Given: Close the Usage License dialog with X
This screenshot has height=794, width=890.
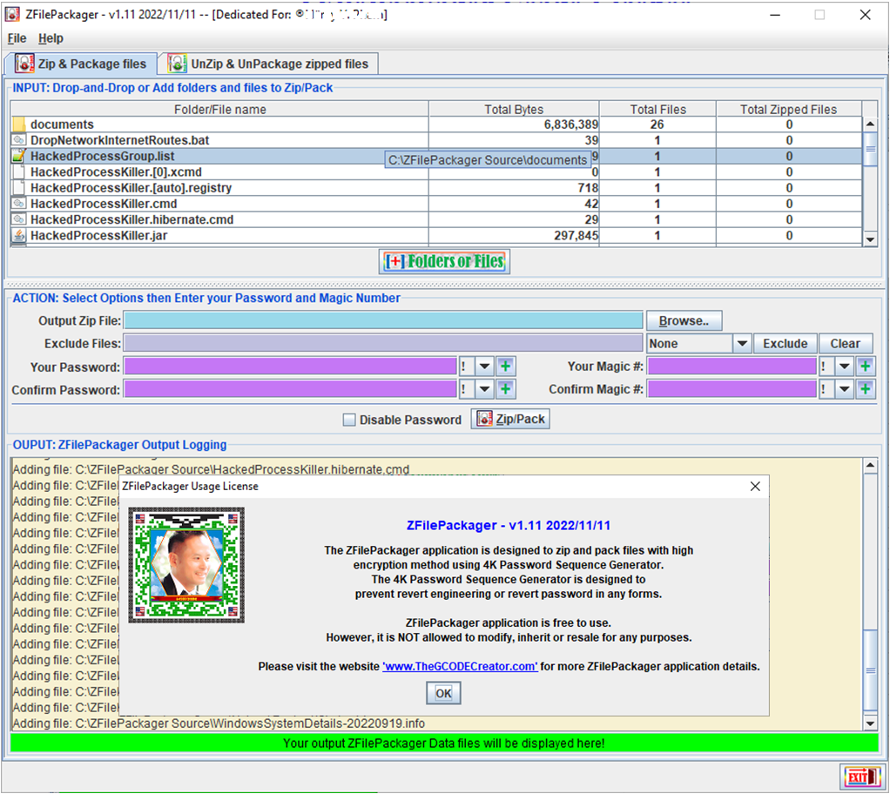Looking at the screenshot, I should [755, 487].
